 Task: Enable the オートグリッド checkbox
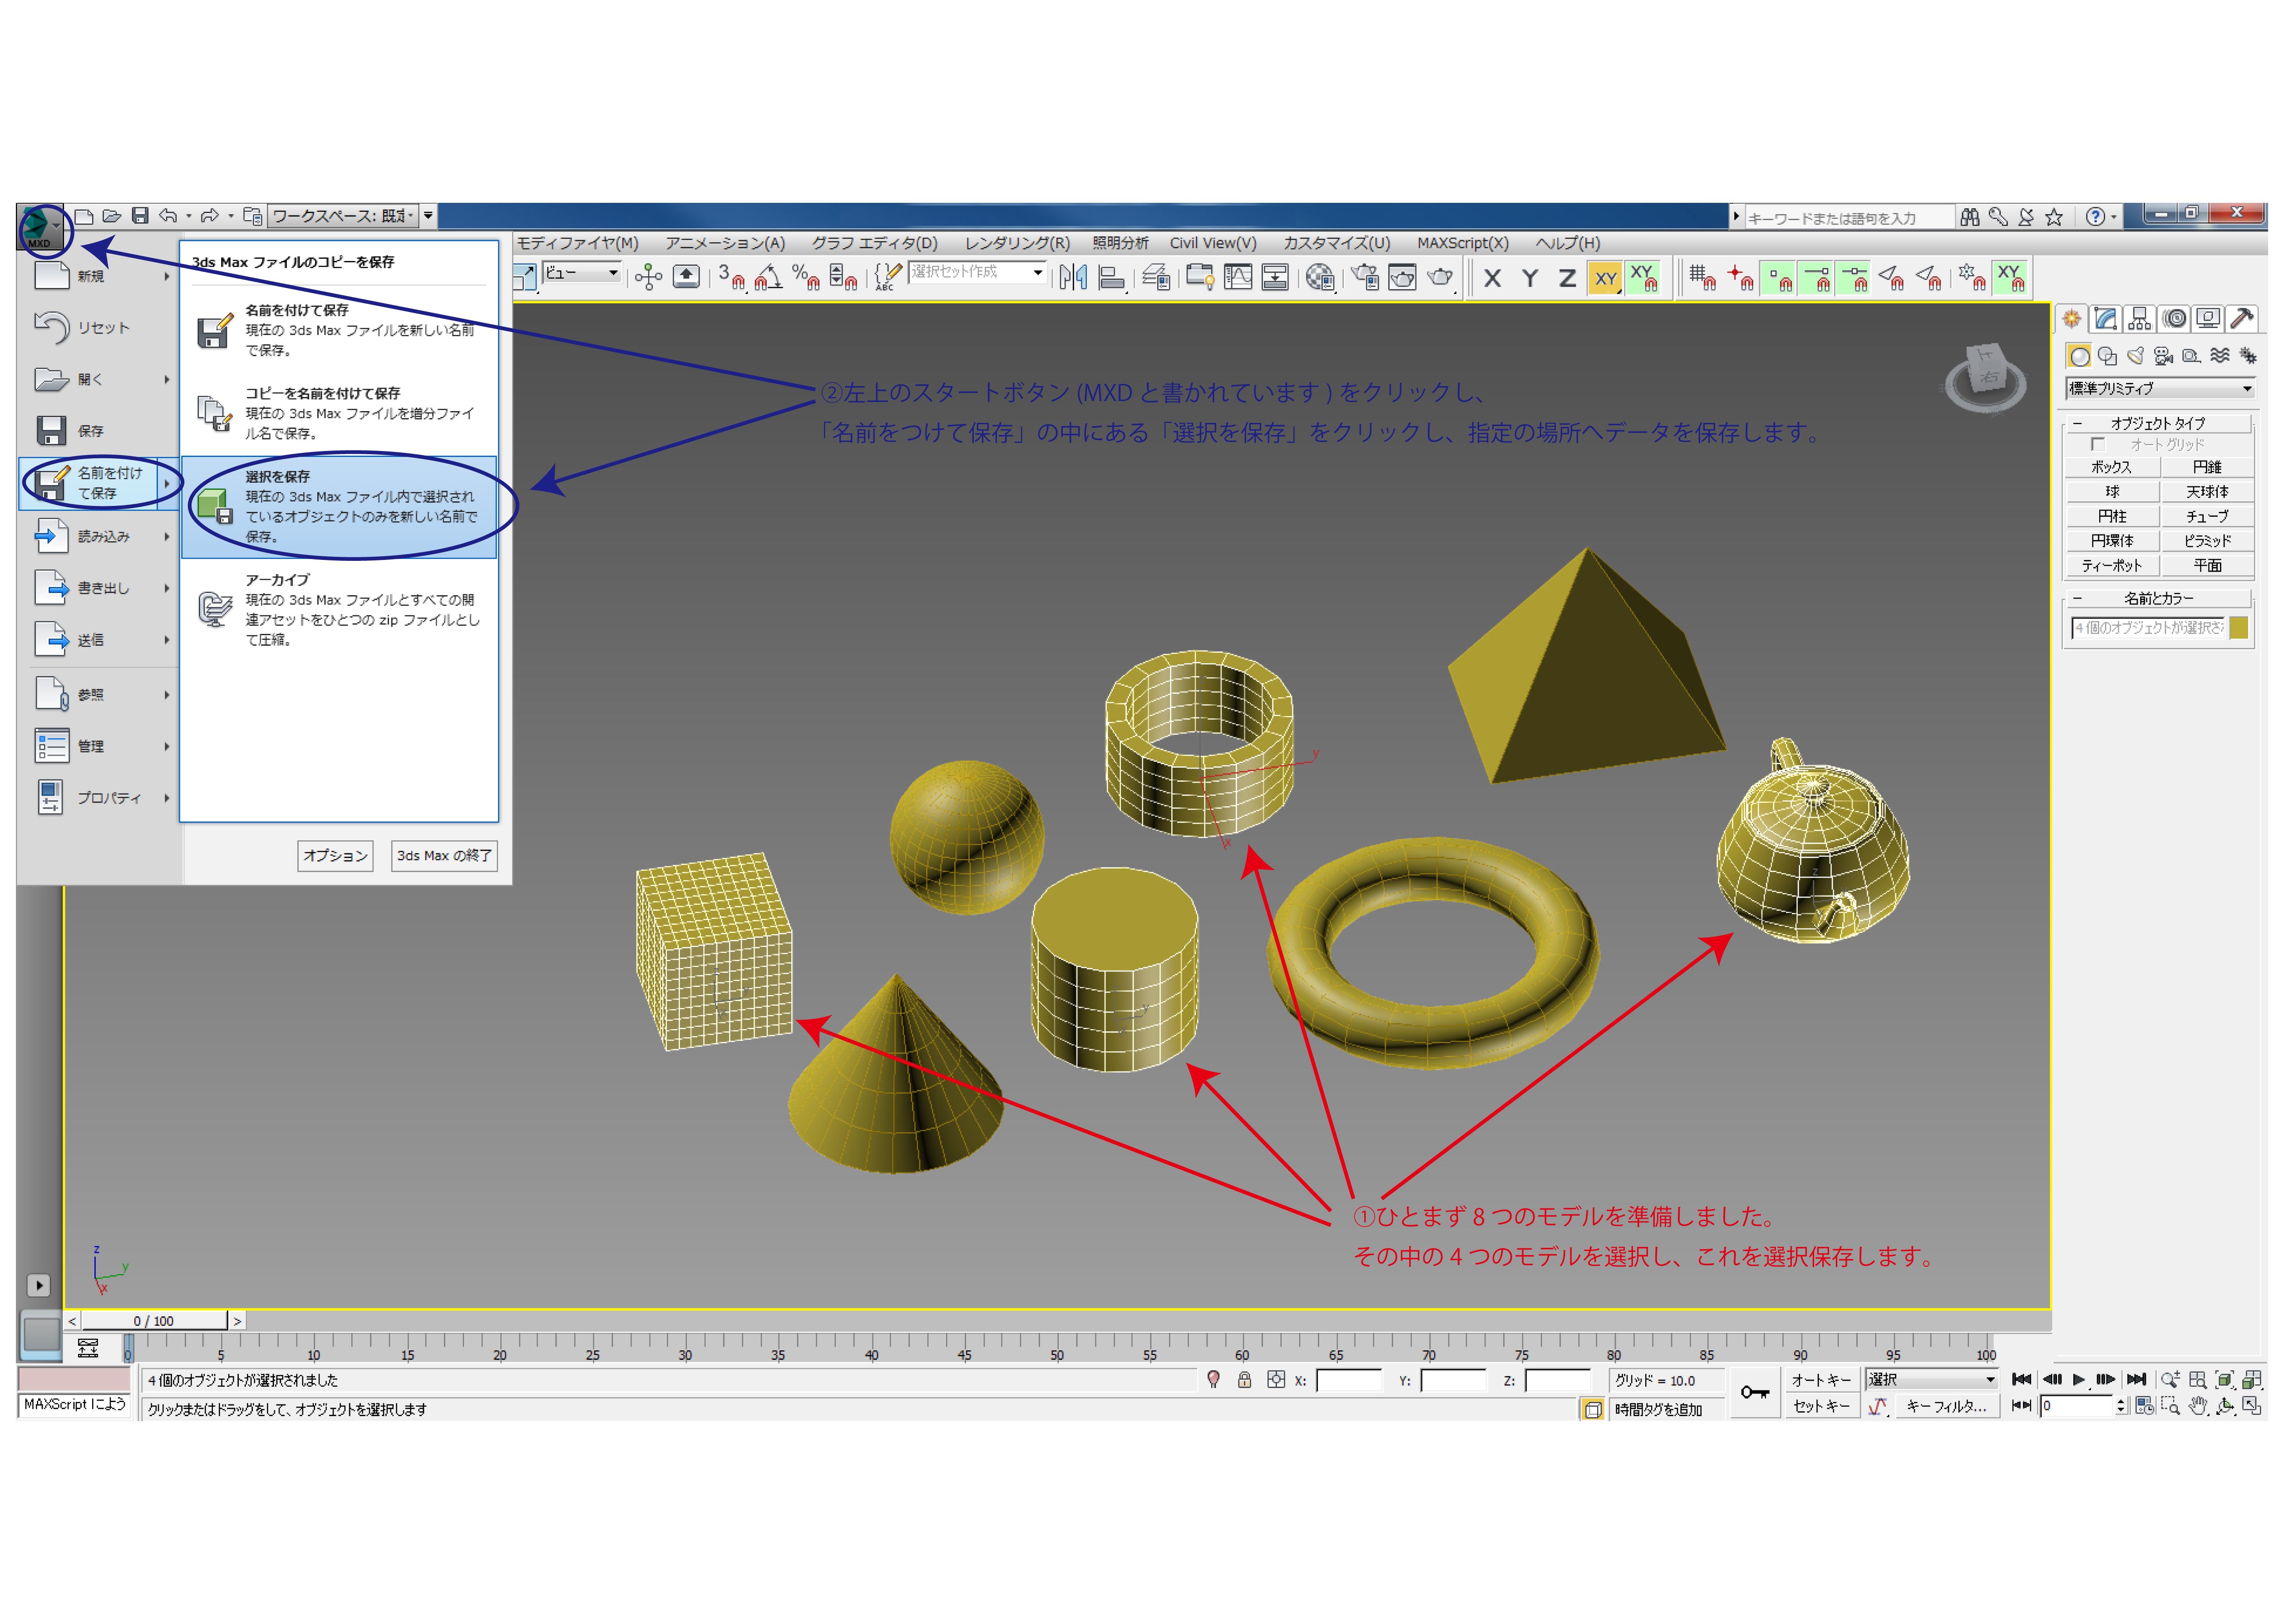2097,444
